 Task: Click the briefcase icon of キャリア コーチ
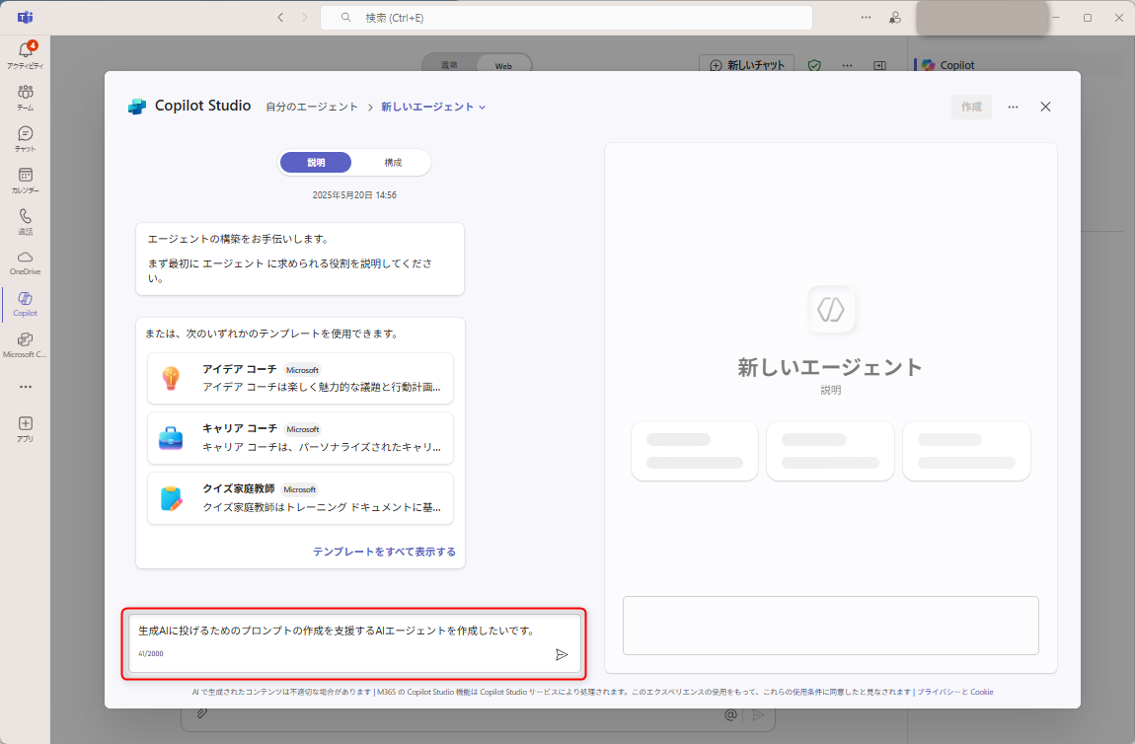171,438
